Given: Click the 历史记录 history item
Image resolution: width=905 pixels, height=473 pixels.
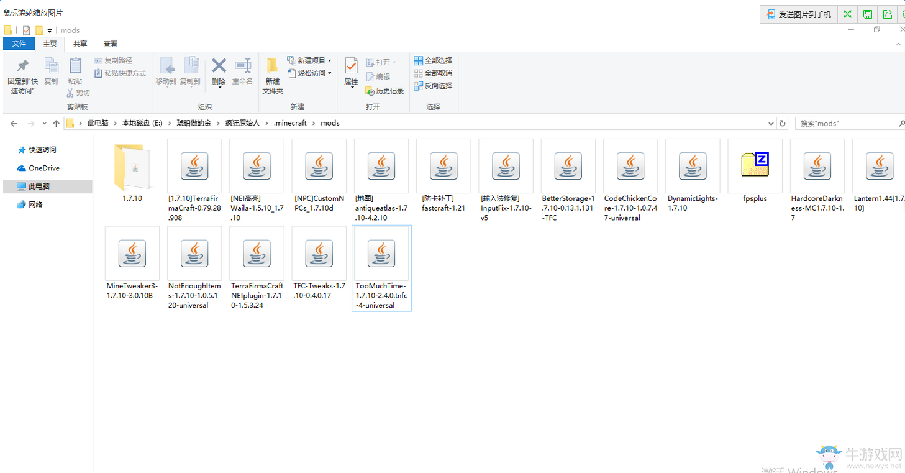Looking at the screenshot, I should (x=384, y=91).
